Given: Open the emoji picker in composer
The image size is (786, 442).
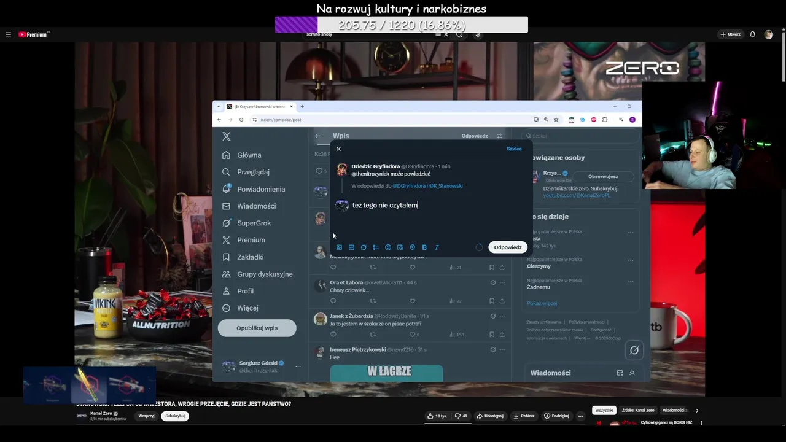Looking at the screenshot, I should 388,247.
